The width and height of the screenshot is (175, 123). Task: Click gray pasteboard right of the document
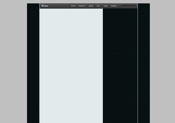click(x=162, y=61)
